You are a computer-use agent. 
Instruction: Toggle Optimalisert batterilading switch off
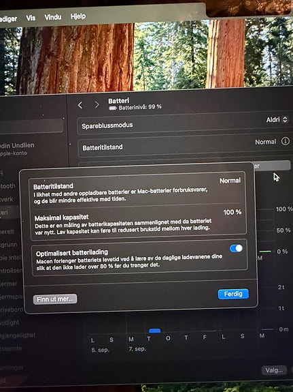point(236,248)
